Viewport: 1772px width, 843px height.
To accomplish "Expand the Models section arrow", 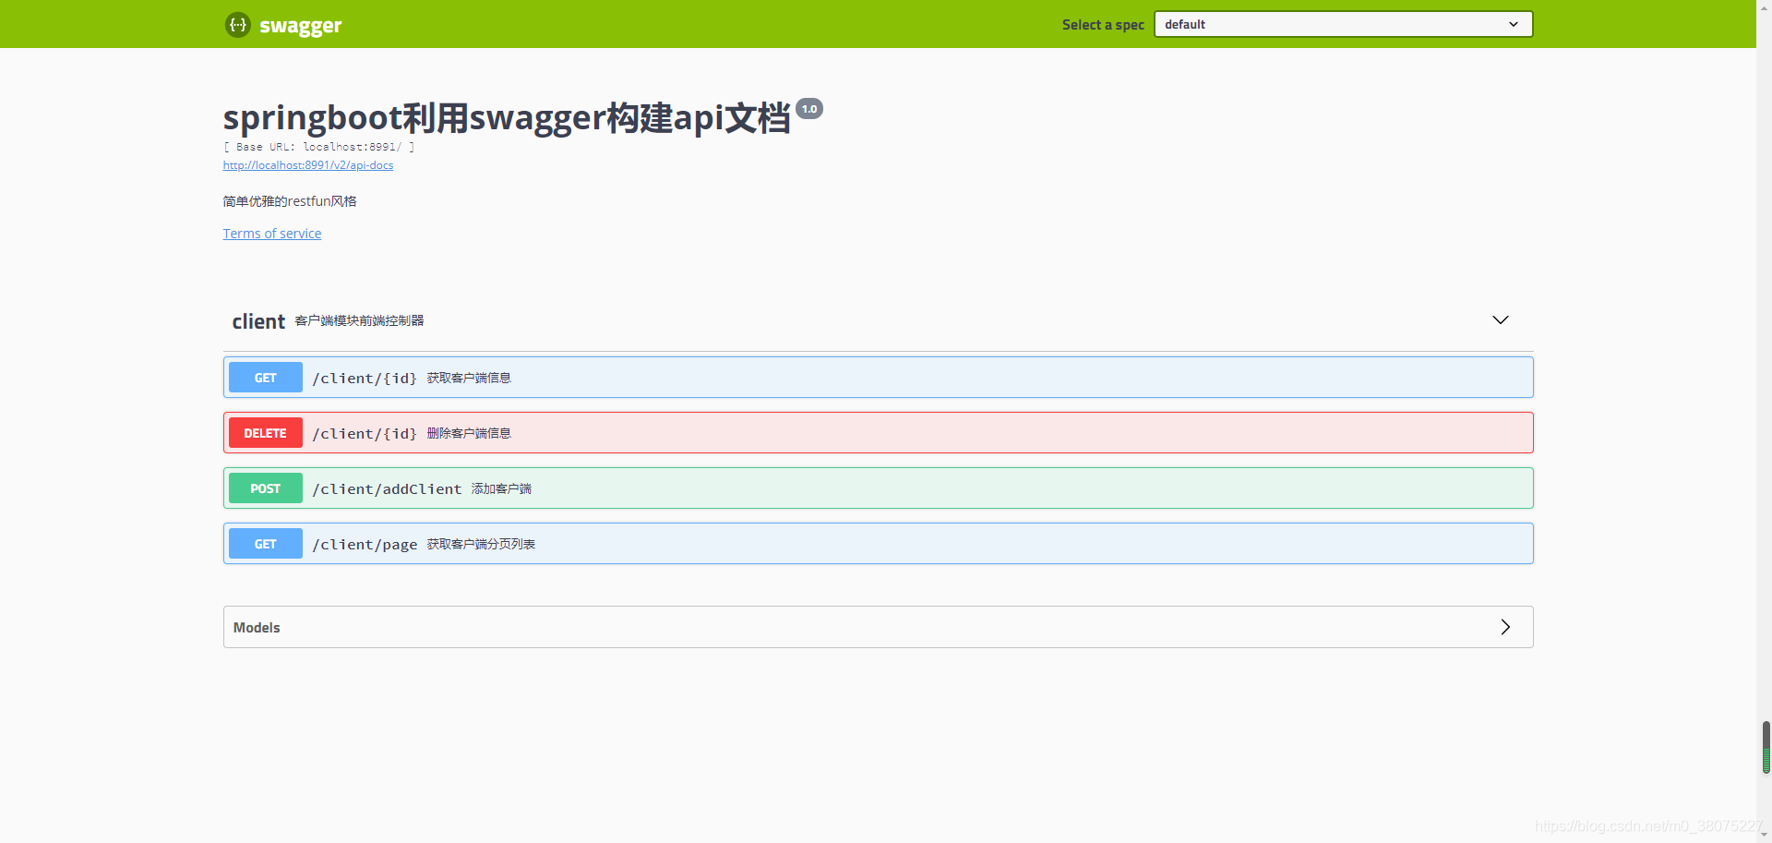I will click(1505, 627).
